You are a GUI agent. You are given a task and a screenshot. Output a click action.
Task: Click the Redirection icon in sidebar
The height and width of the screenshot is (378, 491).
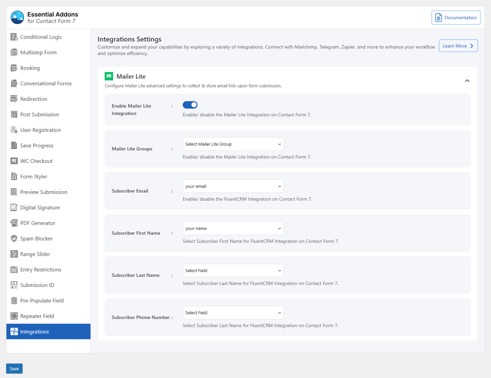(14, 99)
